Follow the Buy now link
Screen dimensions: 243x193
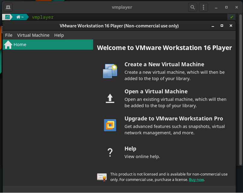[x=196, y=180]
